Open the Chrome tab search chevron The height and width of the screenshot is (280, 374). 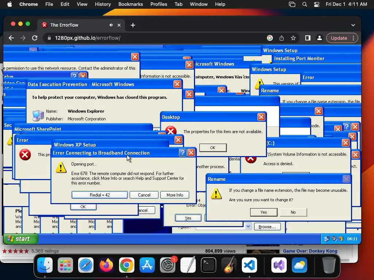pos(353,25)
